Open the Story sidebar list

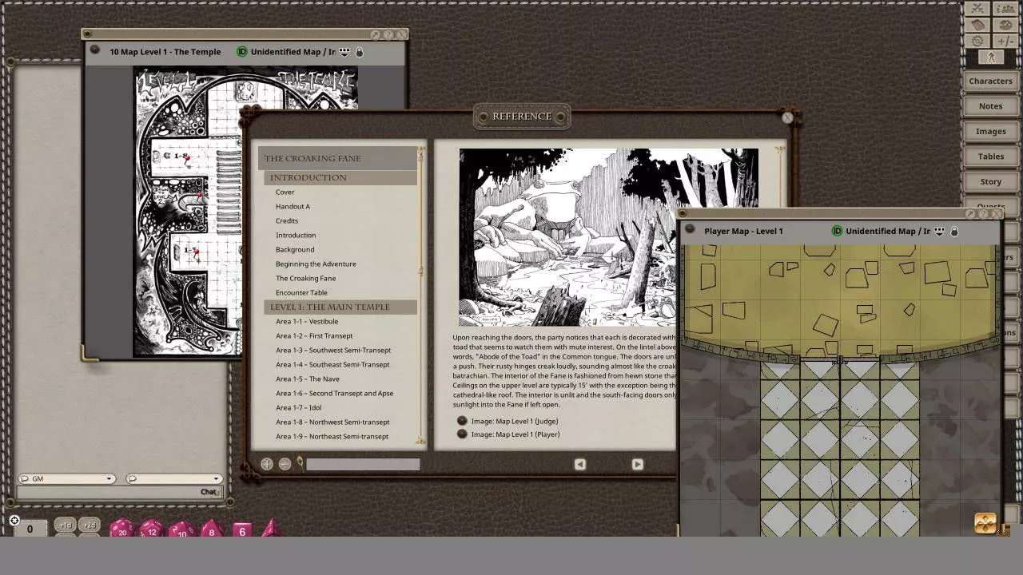(990, 181)
